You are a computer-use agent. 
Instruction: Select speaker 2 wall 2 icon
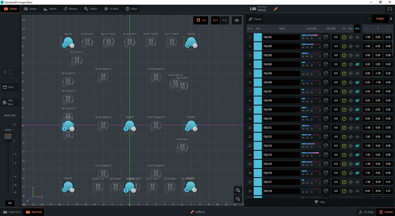[x=182, y=148]
